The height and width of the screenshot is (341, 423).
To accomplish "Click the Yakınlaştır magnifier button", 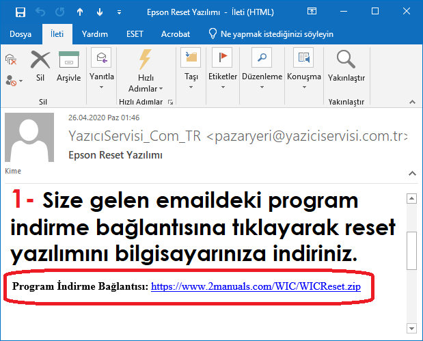I will pos(346,66).
